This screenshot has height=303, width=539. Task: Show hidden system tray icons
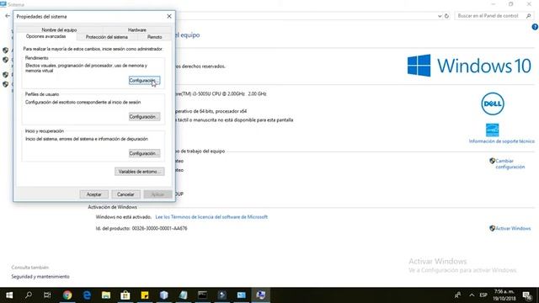pos(472,295)
